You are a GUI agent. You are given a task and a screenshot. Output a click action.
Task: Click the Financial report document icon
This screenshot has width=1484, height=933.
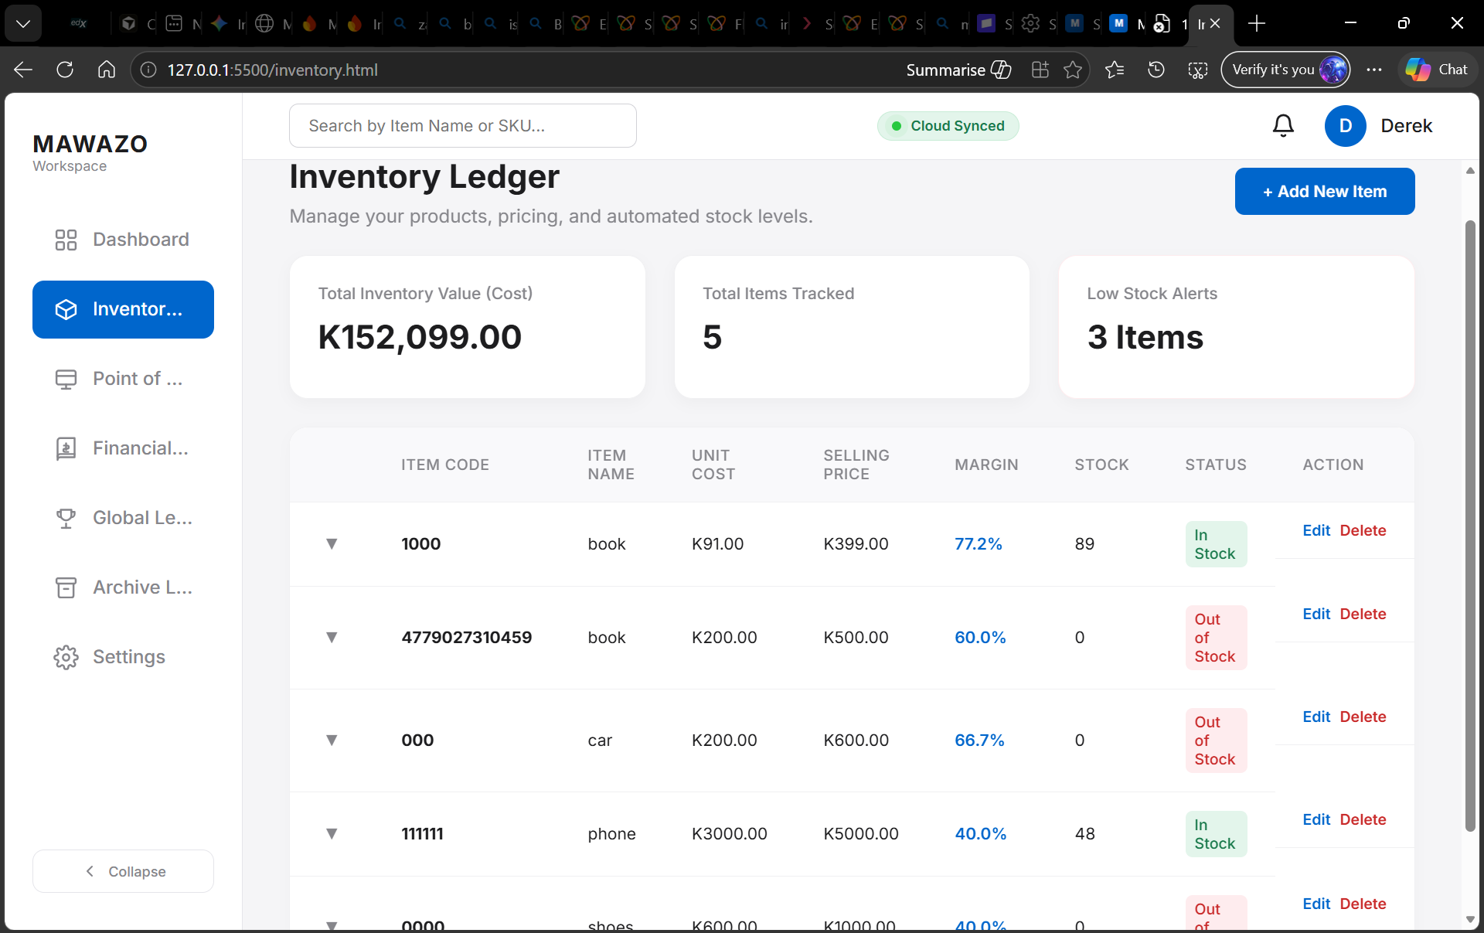click(x=66, y=448)
